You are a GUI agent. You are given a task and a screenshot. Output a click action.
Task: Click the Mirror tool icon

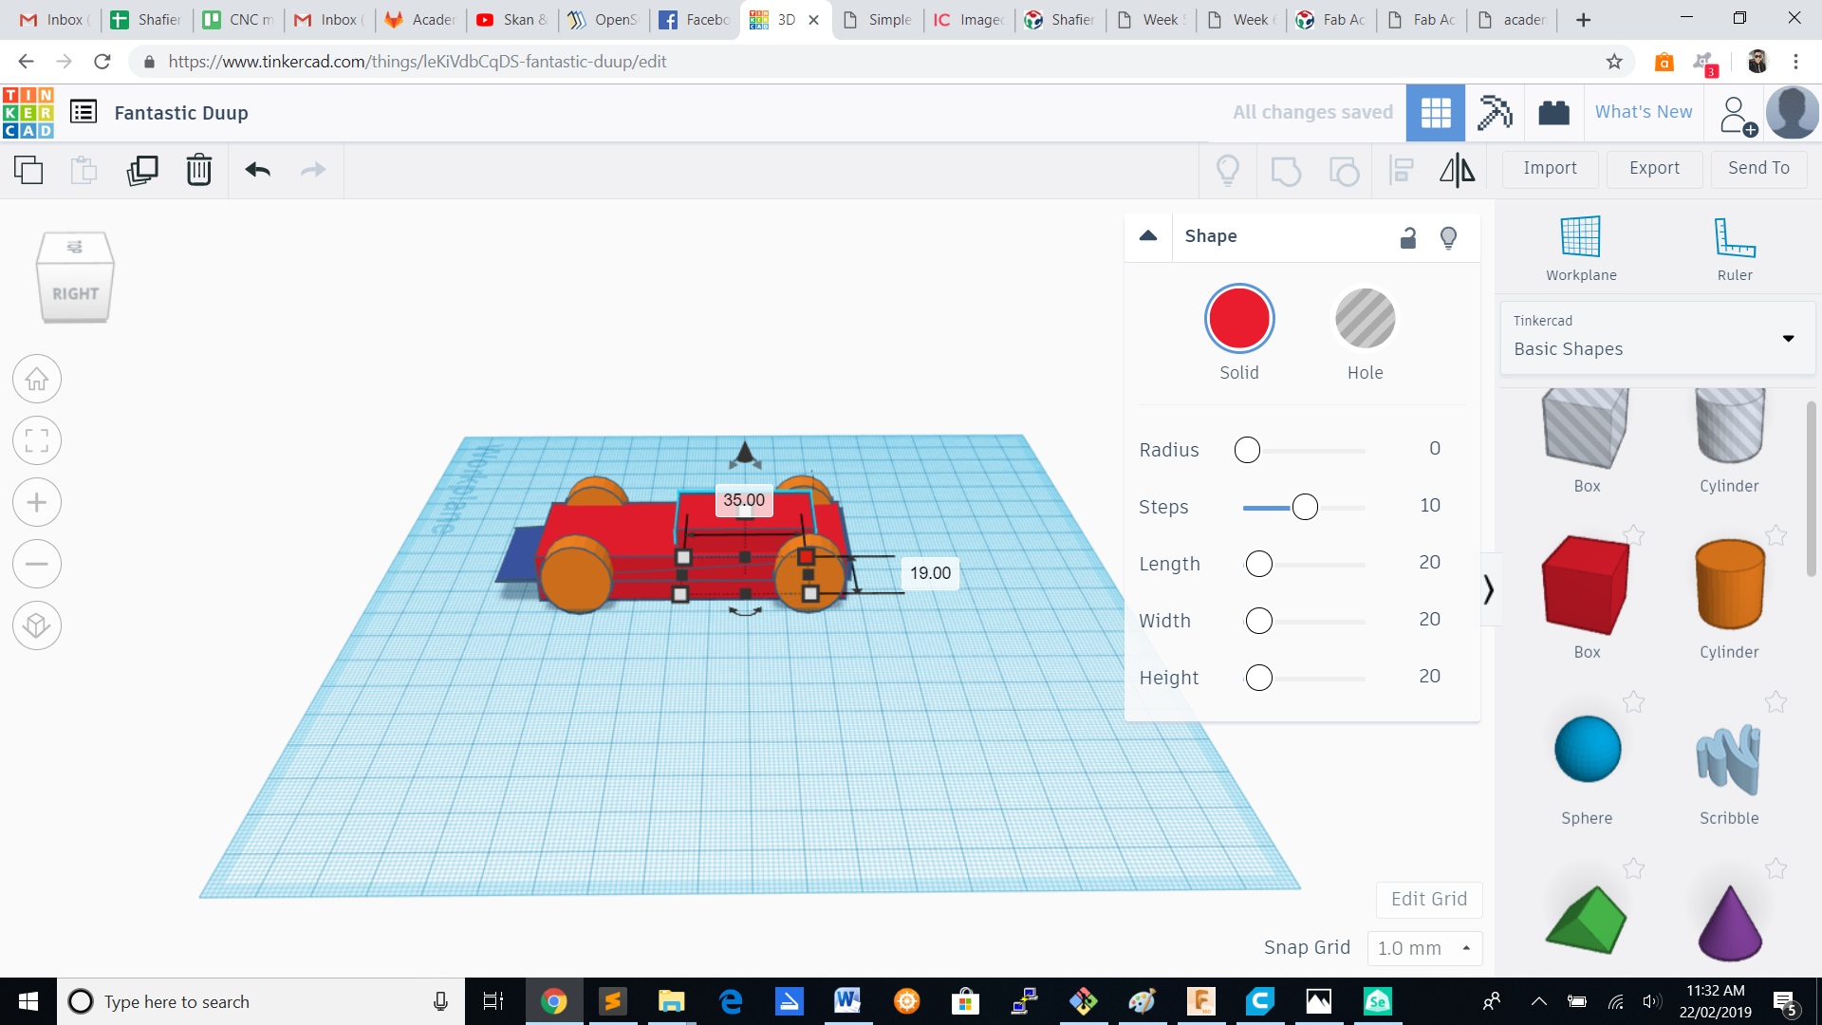[1457, 170]
